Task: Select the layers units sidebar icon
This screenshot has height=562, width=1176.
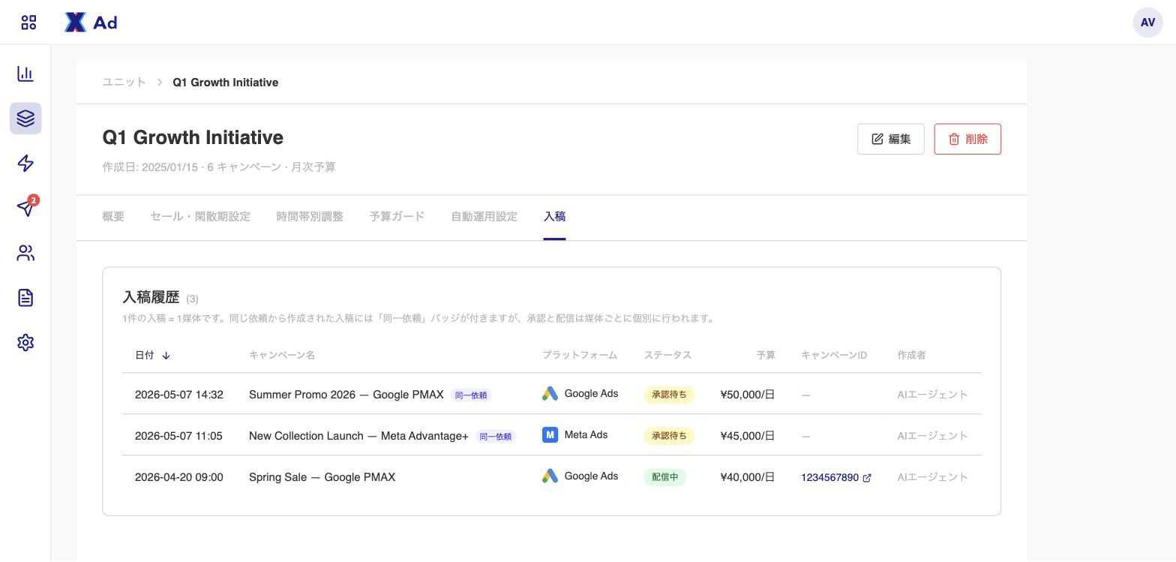Action: (25, 119)
